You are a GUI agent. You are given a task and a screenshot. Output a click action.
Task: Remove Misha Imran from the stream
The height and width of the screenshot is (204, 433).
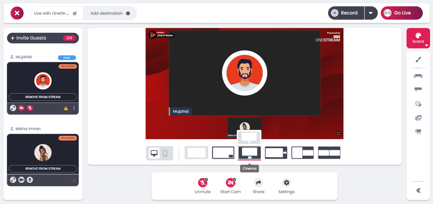coord(43,168)
